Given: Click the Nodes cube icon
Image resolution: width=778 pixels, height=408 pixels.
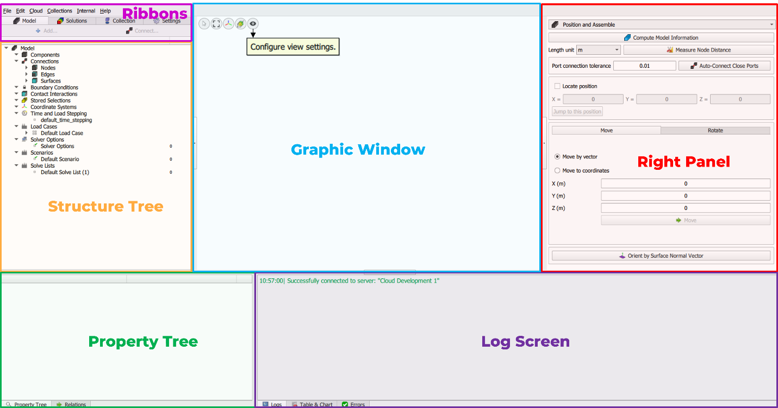Looking at the screenshot, I should (x=35, y=68).
